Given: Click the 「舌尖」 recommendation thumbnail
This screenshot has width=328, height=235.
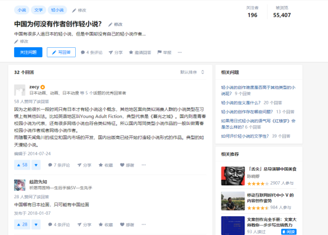Looking at the screenshot, I should tap(233, 176).
